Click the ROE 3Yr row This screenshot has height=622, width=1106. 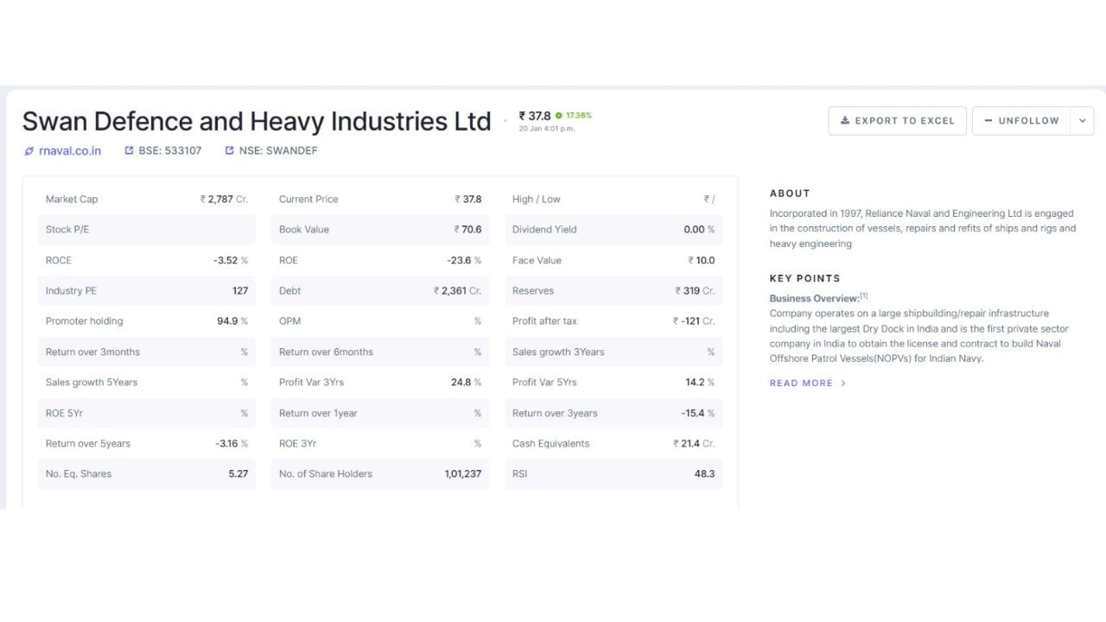[380, 443]
